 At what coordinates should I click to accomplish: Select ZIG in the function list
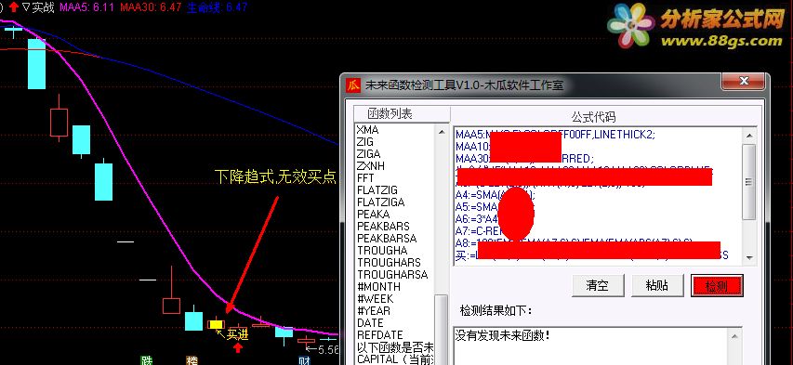coord(364,142)
